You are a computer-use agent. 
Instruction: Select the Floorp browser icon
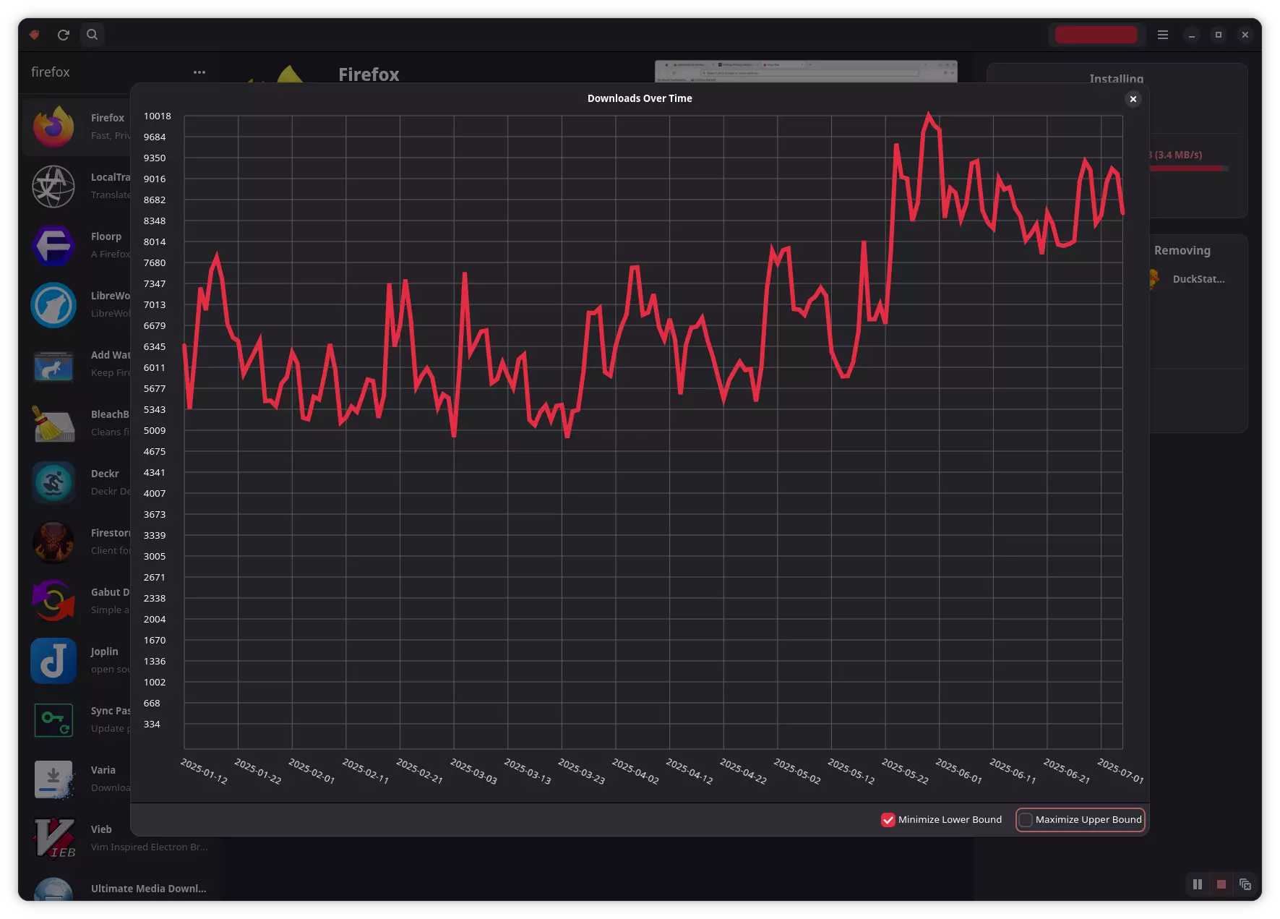point(53,246)
